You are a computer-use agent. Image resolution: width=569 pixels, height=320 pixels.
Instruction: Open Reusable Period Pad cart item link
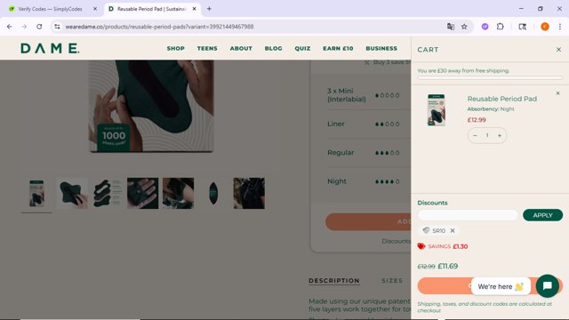[x=501, y=99]
